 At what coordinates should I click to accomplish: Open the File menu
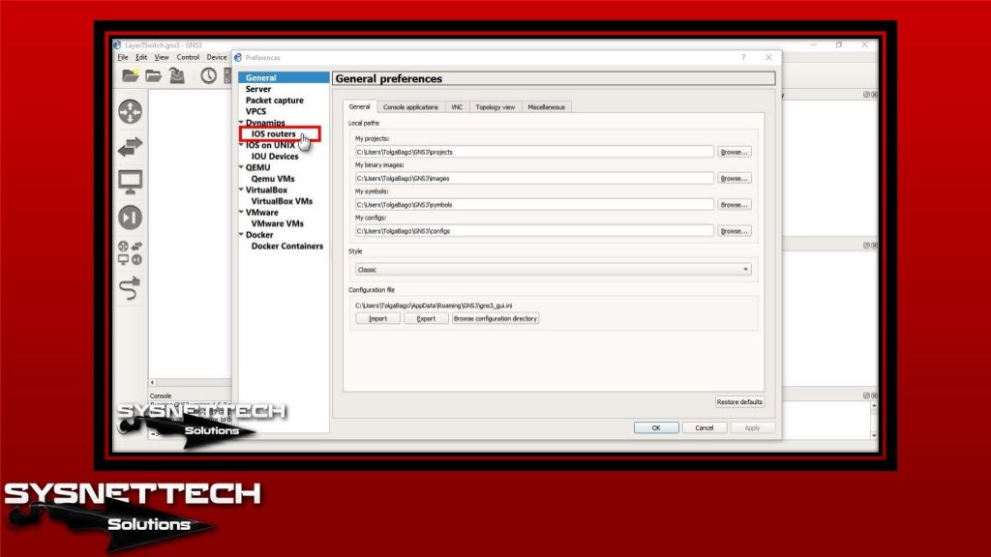[x=123, y=57]
